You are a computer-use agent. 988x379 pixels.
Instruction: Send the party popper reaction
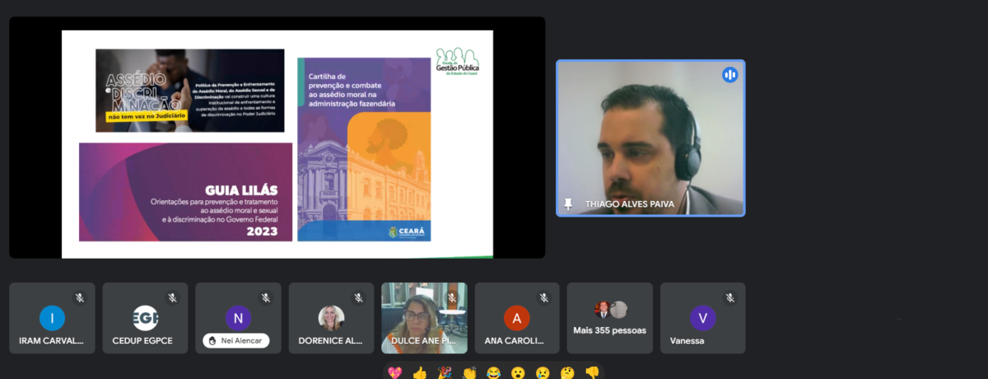445,372
